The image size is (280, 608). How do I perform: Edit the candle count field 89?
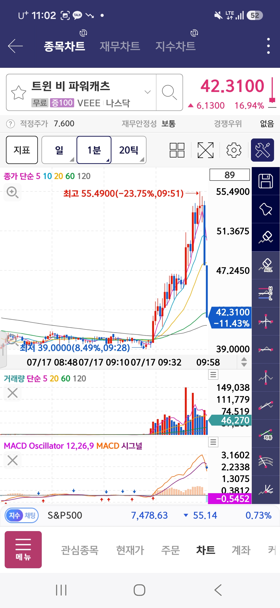coord(230,175)
